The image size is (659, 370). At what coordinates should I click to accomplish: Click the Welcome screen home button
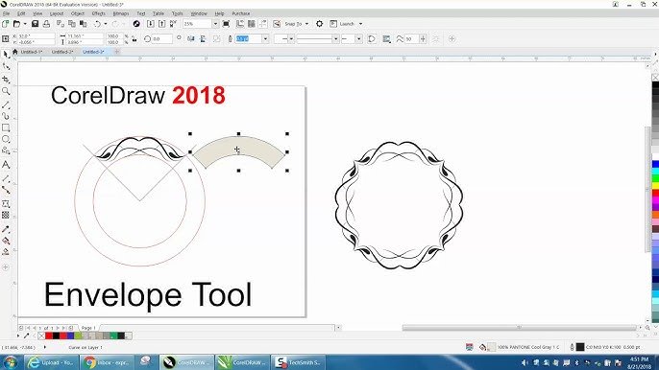coord(15,52)
